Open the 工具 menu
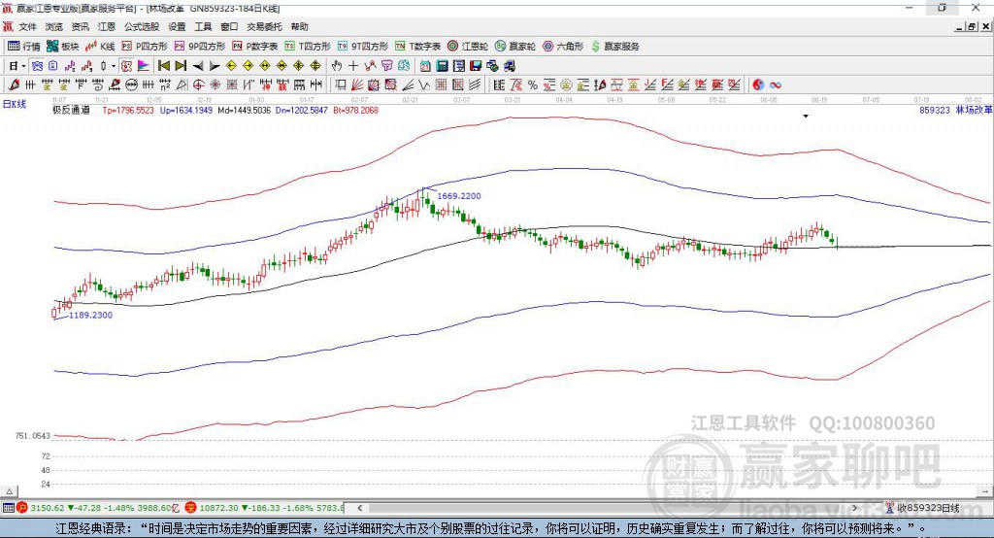This screenshot has height=538, width=994. tap(203, 26)
